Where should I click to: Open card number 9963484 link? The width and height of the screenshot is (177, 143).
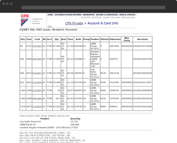pyautogui.click(x=37, y=98)
